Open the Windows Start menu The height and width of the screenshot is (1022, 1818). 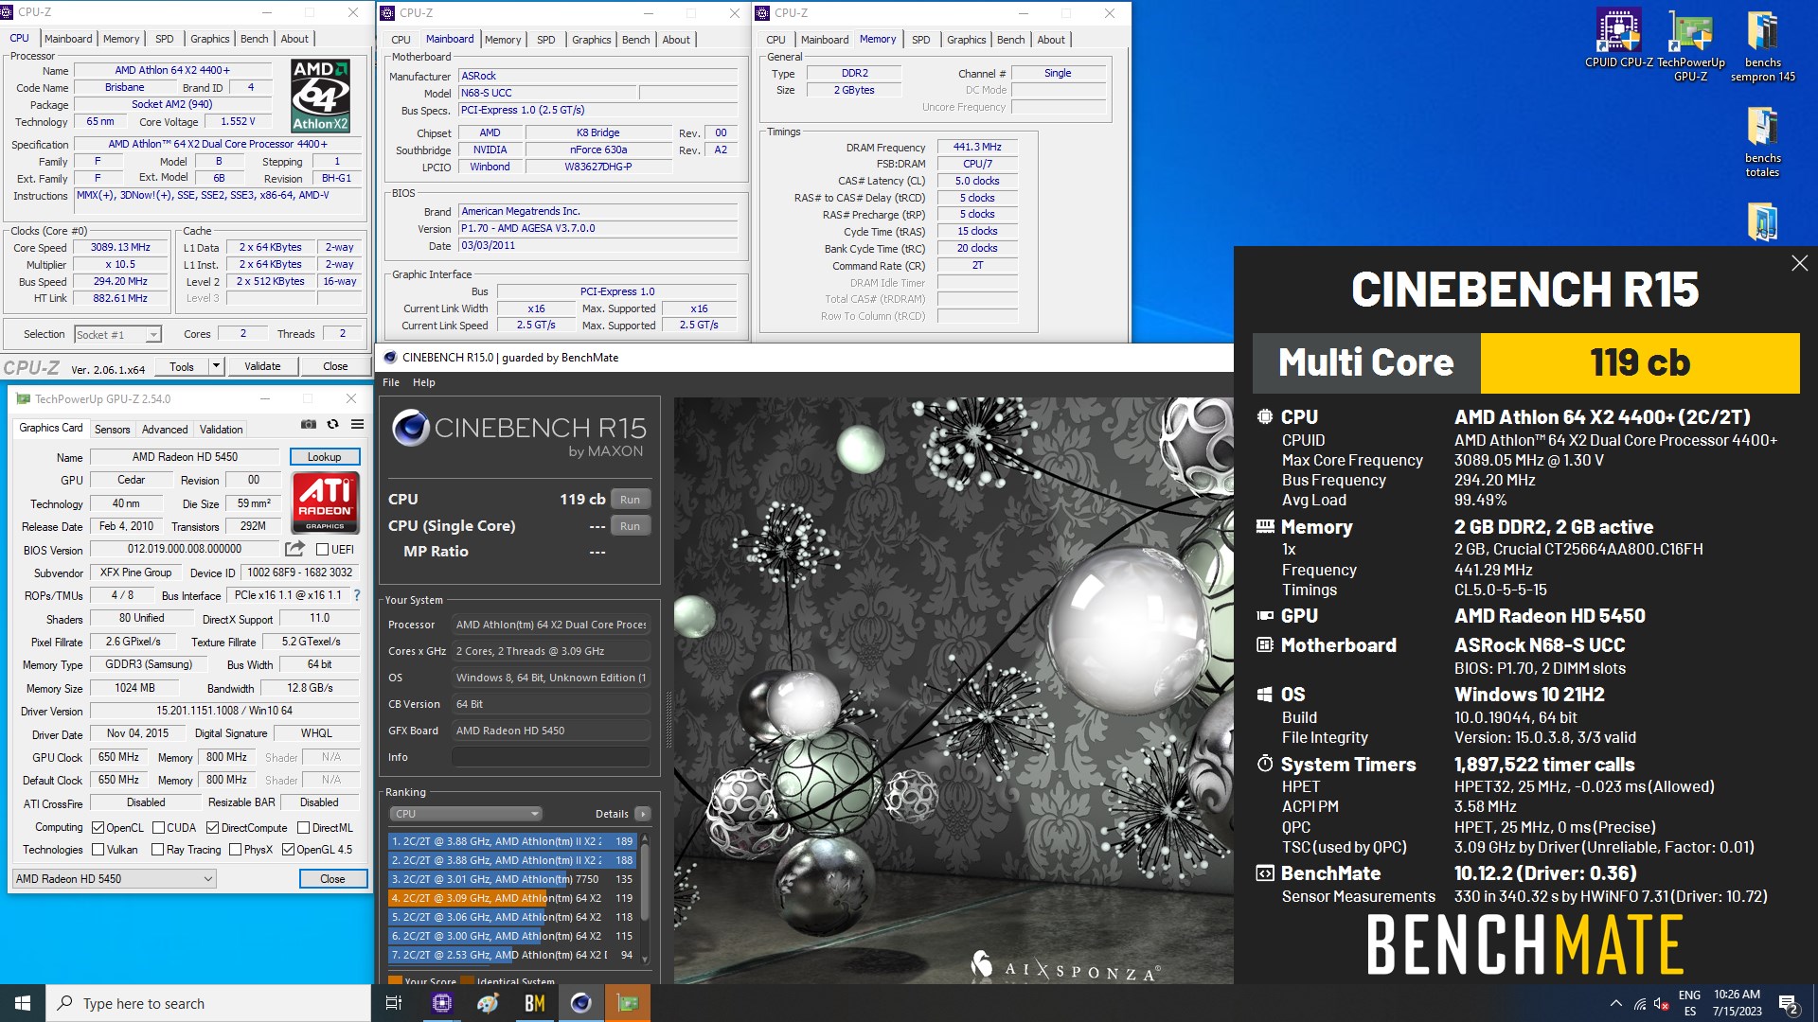pos(23,1003)
